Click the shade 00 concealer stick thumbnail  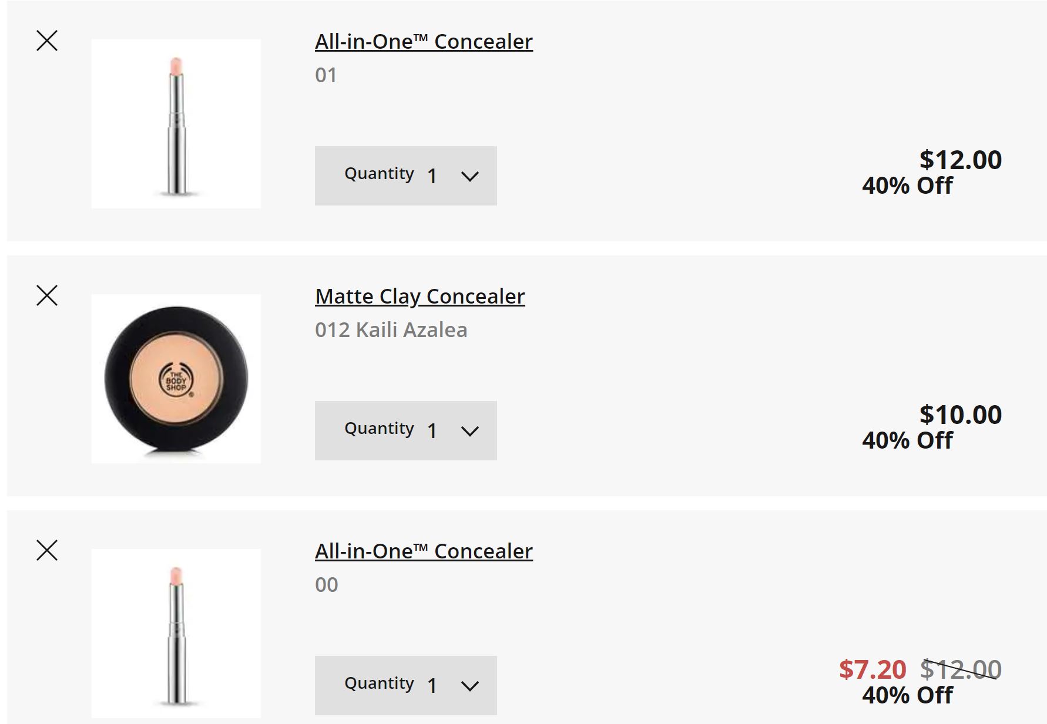pos(176,634)
